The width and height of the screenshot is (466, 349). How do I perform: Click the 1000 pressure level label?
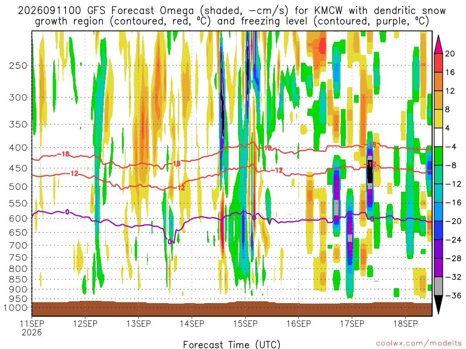[x=15, y=308]
